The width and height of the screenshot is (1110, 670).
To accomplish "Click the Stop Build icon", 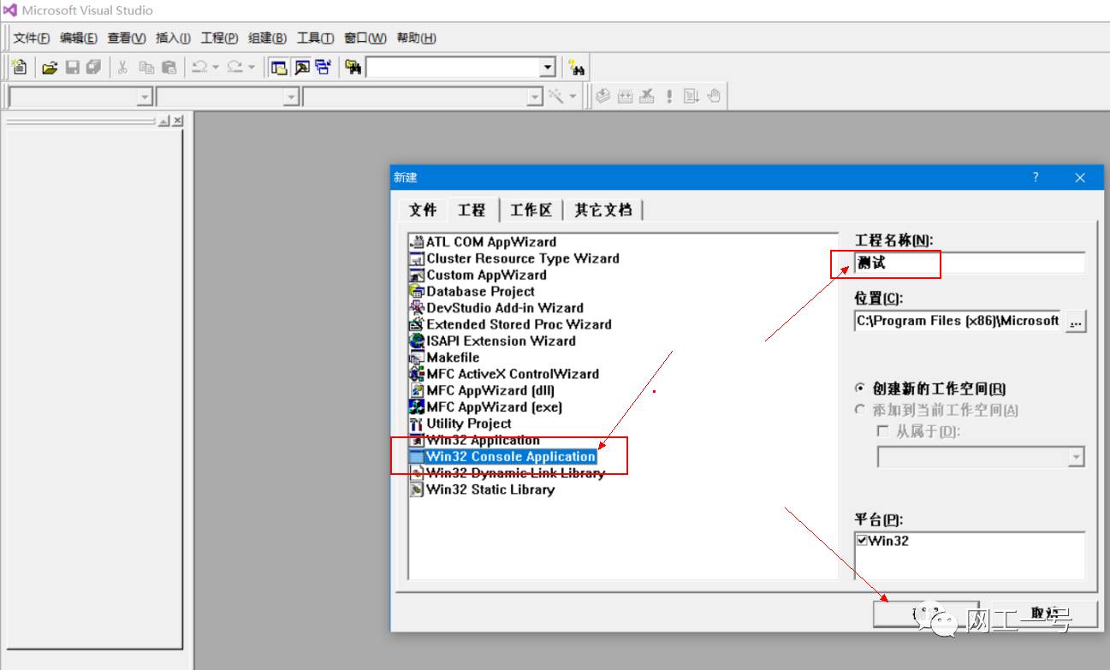I will pos(648,96).
